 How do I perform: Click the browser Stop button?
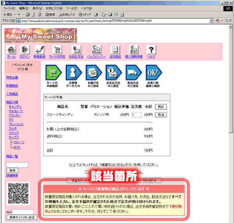[x=28, y=14]
